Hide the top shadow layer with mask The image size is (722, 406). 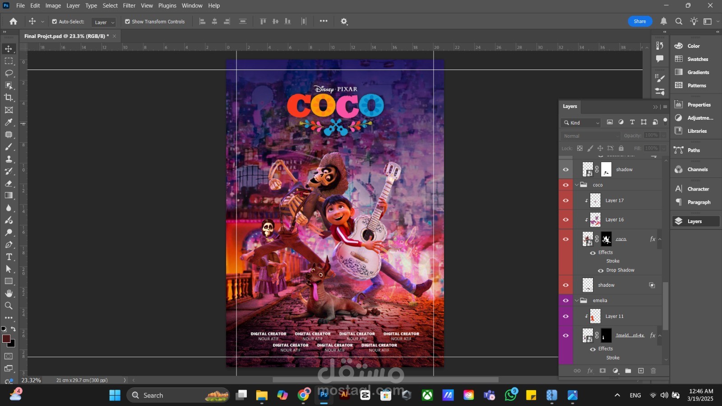(x=565, y=169)
